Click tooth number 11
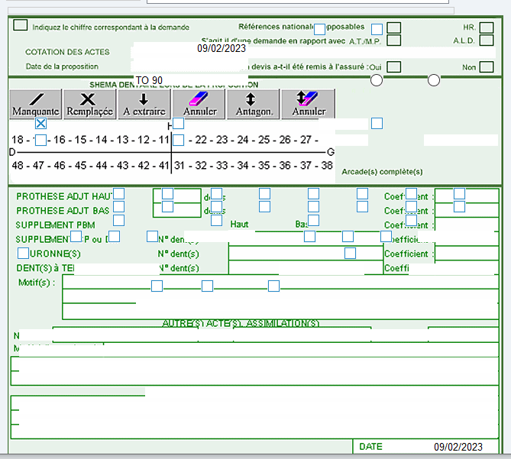The image size is (511, 459). pyautogui.click(x=164, y=140)
